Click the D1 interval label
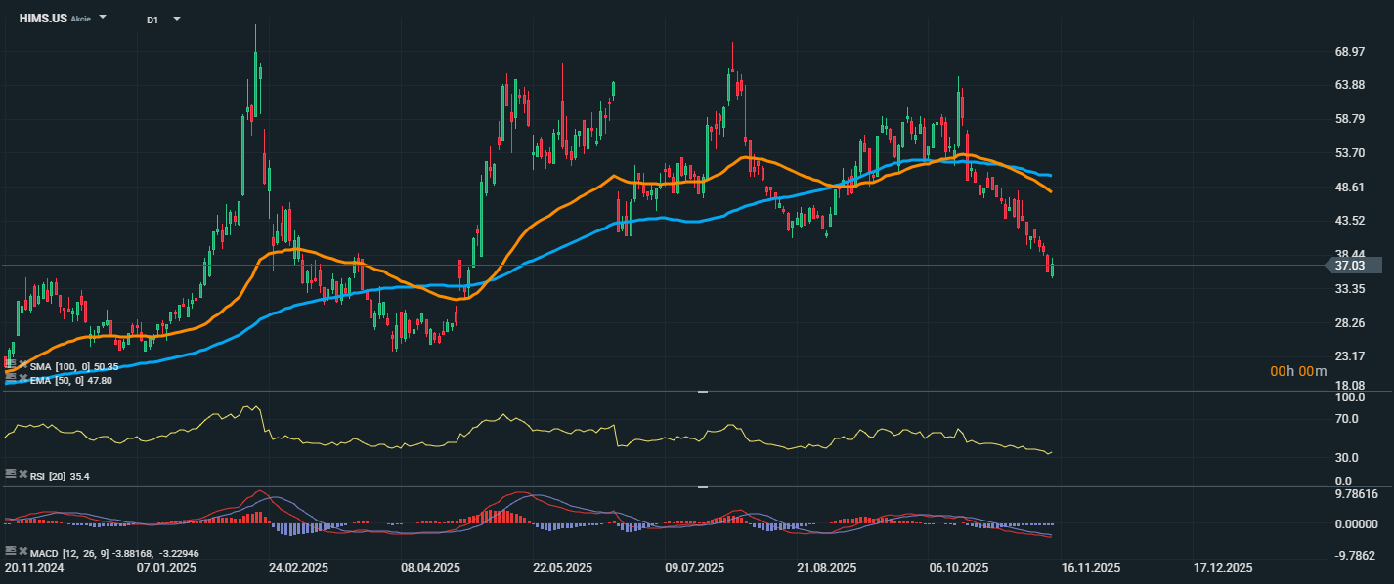 point(152,20)
